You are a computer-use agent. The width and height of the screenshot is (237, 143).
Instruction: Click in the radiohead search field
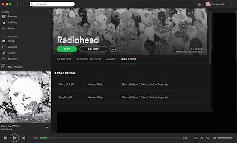point(52,4)
